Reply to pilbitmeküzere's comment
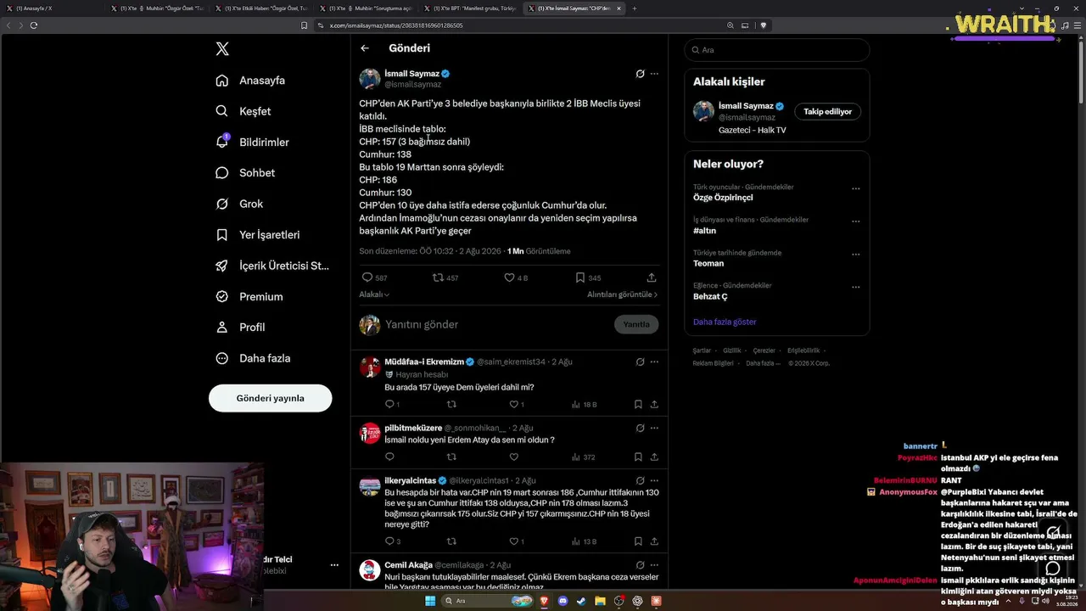Screen dimensions: 1086x611 click(389, 457)
